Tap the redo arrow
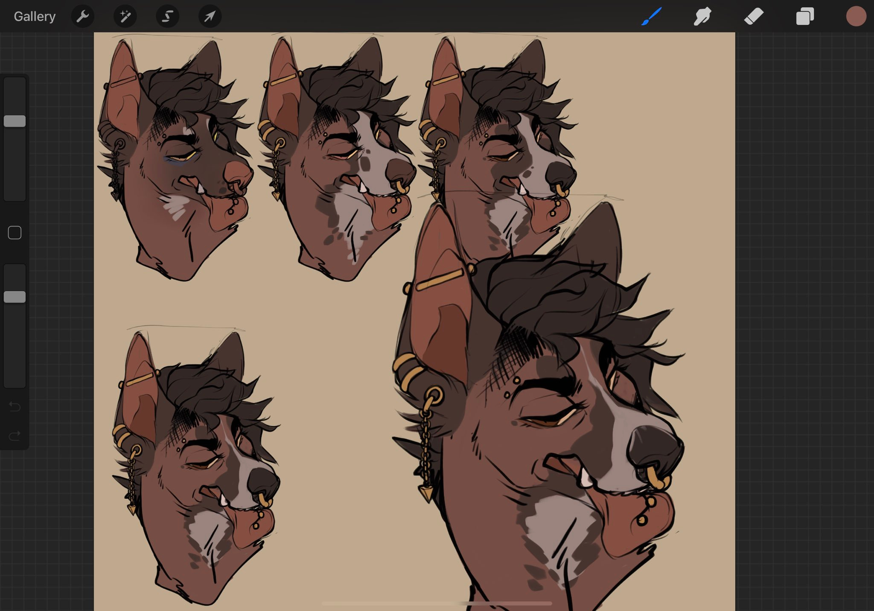874x611 pixels. [x=15, y=436]
